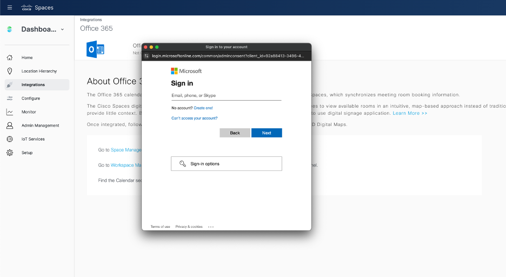Image resolution: width=506 pixels, height=277 pixels.
Task: Click the Admin Management person icon
Action: (x=10, y=126)
